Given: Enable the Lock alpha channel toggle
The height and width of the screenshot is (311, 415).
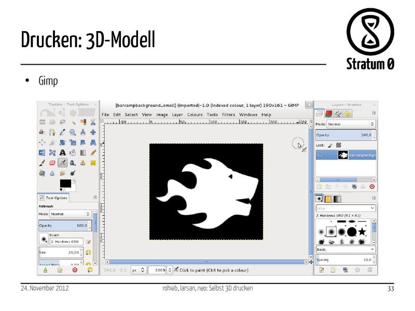Looking at the screenshot, I should [x=338, y=145].
